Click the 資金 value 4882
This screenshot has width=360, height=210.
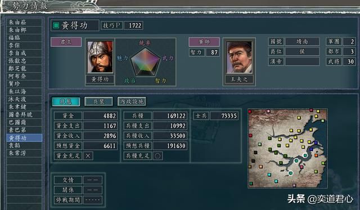tap(100, 116)
